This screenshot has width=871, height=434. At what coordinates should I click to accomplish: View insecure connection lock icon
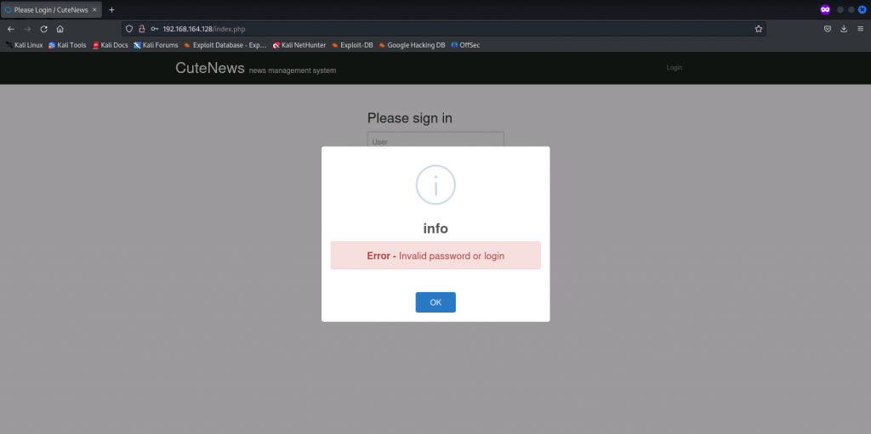(142, 29)
